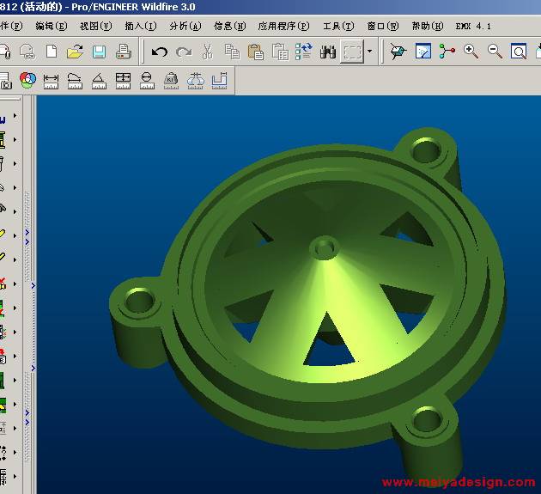Click the open folder icon
This screenshot has height=494, width=541.
tap(75, 52)
